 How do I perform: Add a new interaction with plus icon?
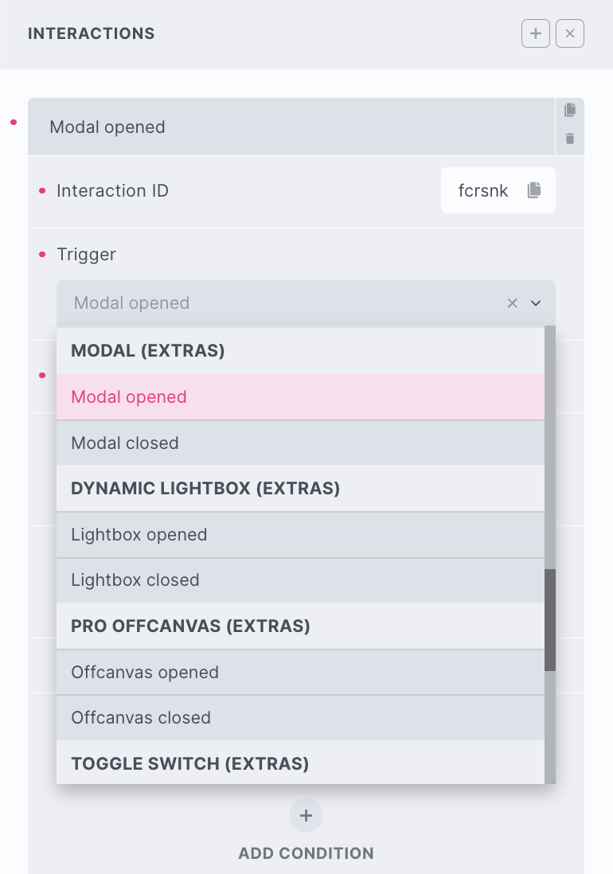pyautogui.click(x=536, y=33)
